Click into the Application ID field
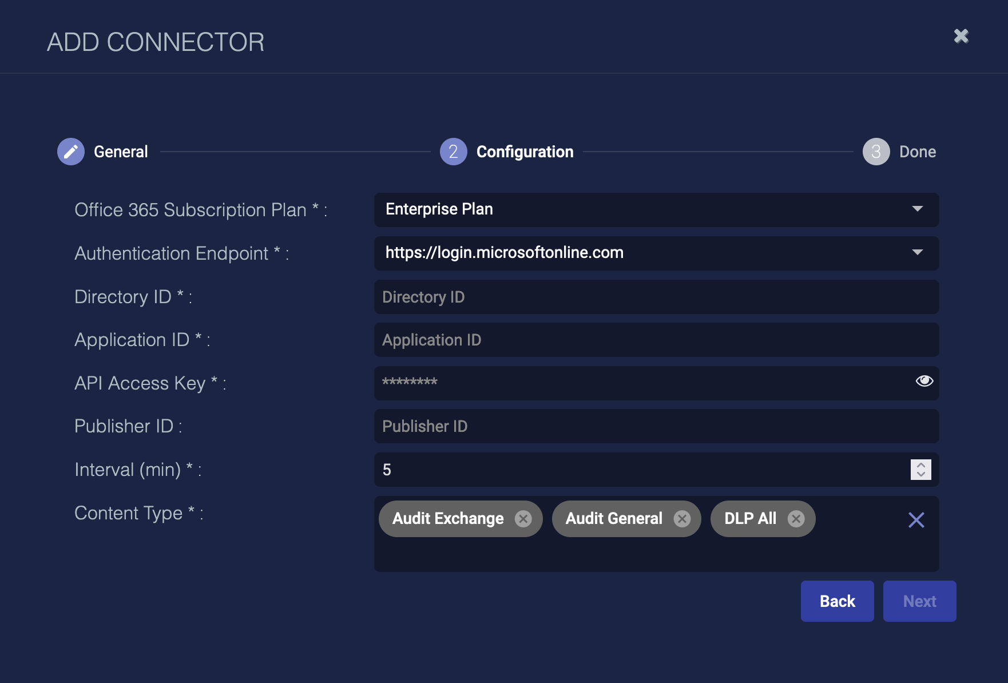This screenshot has width=1008, height=683. coord(656,340)
